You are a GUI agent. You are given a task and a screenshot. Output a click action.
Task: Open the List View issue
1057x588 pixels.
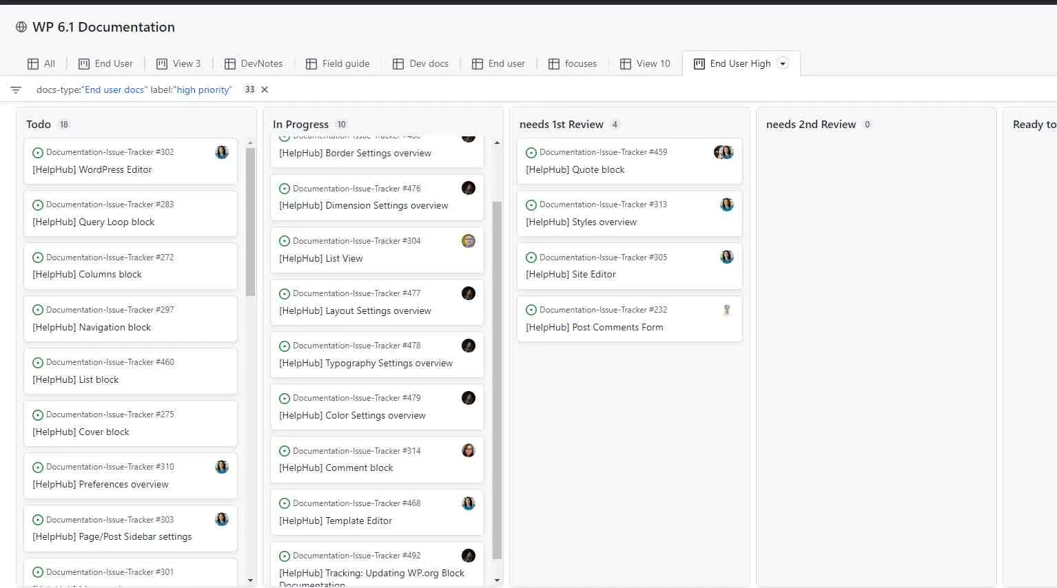pyautogui.click(x=321, y=258)
